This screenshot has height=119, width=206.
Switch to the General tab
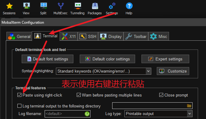[19, 36]
